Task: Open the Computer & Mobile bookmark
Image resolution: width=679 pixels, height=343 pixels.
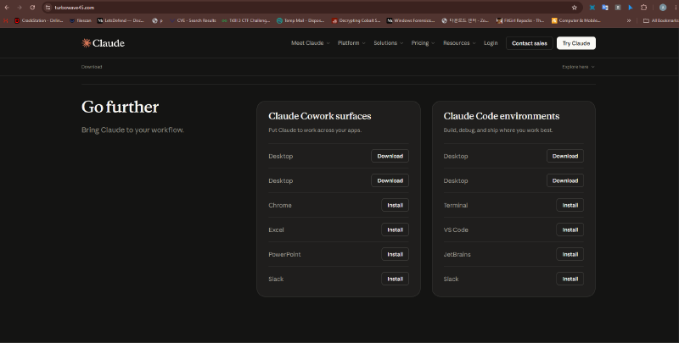Action: click(576, 20)
